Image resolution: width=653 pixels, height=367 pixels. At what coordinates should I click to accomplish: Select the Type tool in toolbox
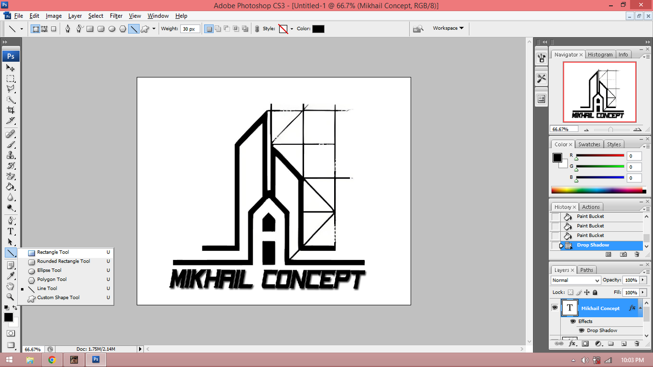point(10,232)
